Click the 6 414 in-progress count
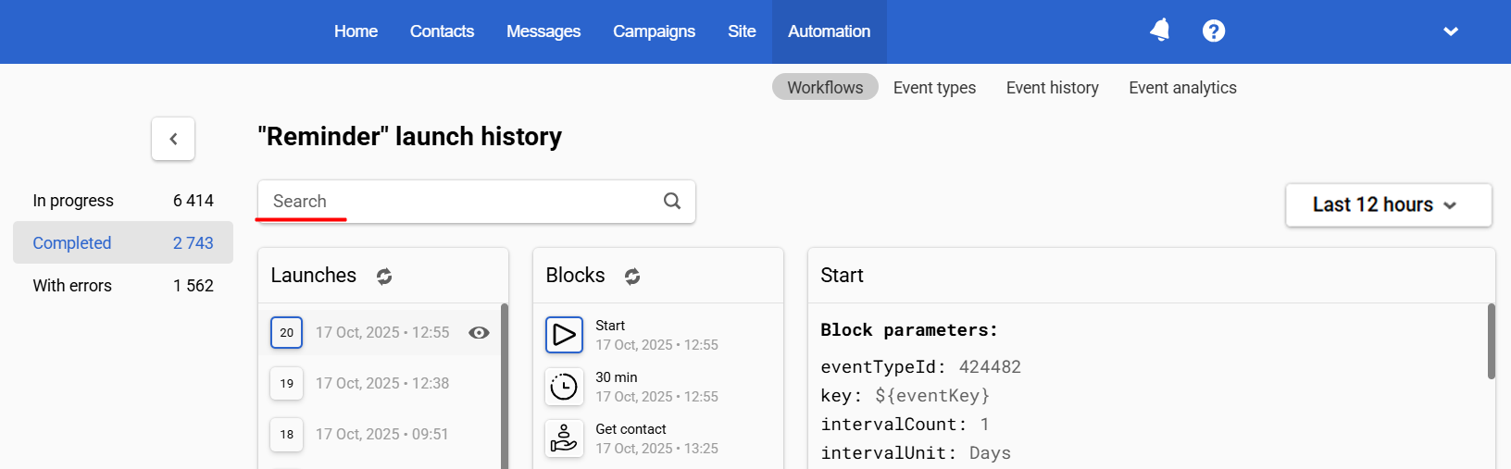Screen dimensions: 1511x469 tap(194, 201)
